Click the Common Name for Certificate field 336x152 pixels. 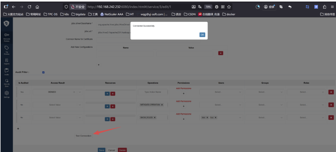pos(148,40)
